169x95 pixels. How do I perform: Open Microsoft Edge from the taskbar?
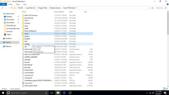point(64,93)
